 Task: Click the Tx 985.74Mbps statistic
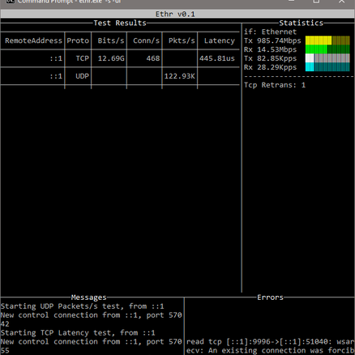[x=272, y=41]
